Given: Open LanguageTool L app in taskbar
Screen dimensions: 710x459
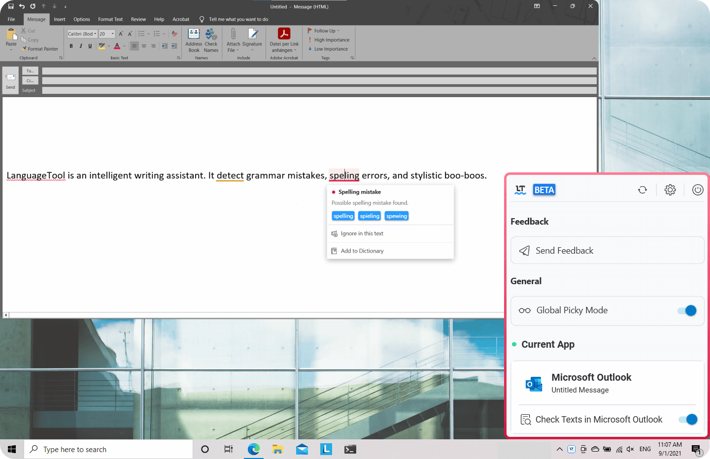Looking at the screenshot, I should pyautogui.click(x=326, y=449).
